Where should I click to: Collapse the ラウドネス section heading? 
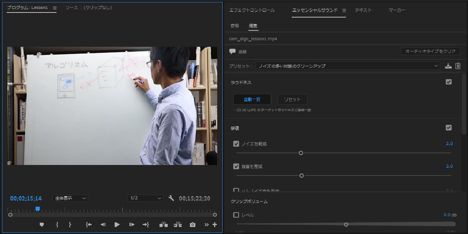[241, 83]
